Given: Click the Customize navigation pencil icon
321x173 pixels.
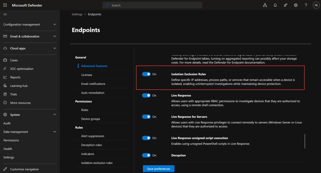Looking at the screenshot, I should coord(5,169).
